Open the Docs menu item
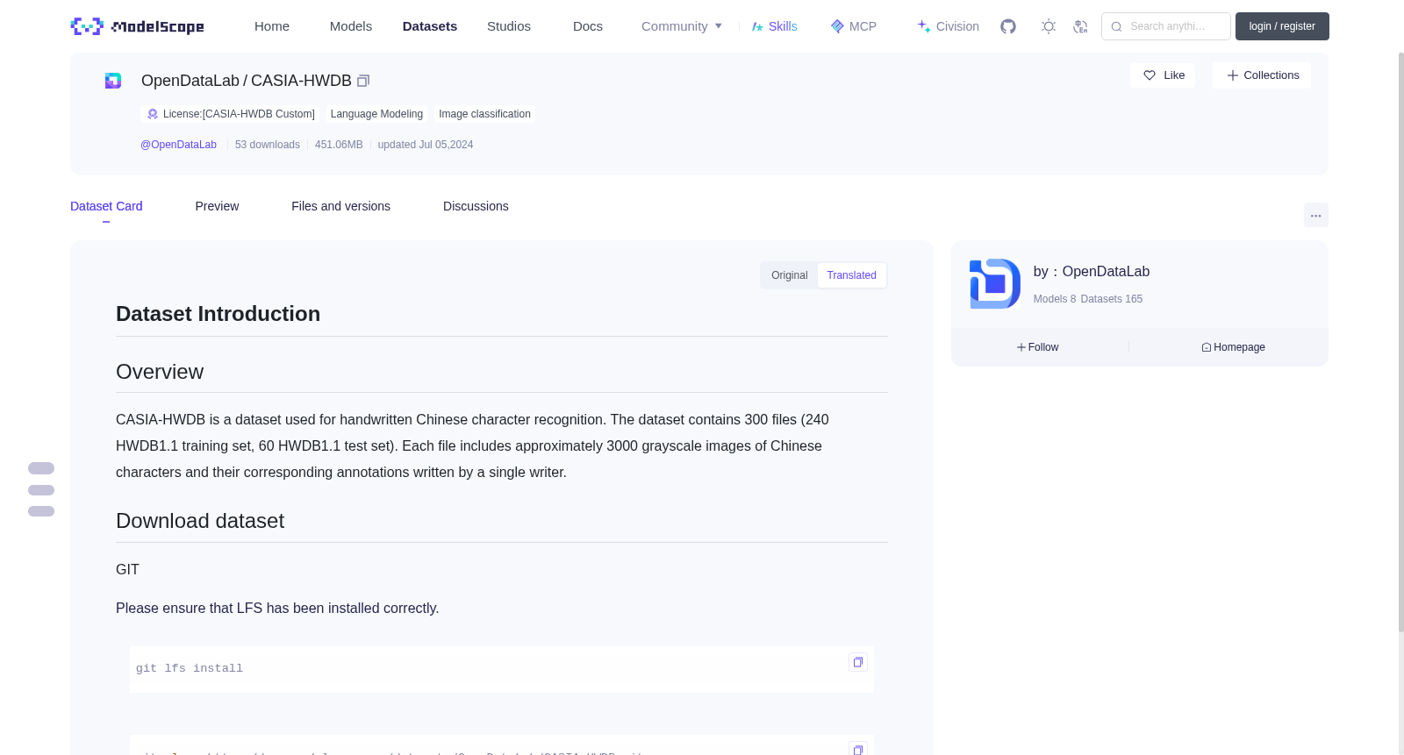Screen dimensions: 1404x755 pos(588,26)
